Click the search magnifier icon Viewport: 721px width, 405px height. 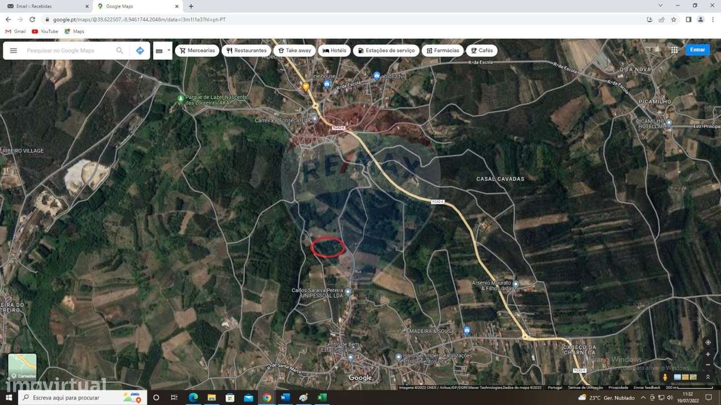119,50
